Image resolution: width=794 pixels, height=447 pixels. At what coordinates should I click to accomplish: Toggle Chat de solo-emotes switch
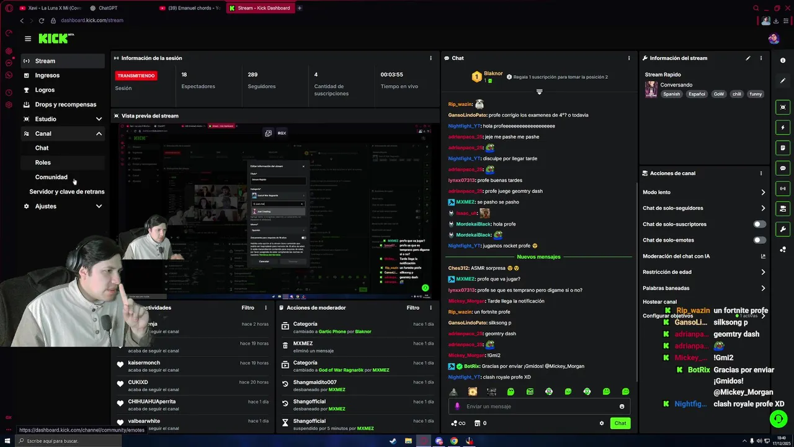point(759,240)
